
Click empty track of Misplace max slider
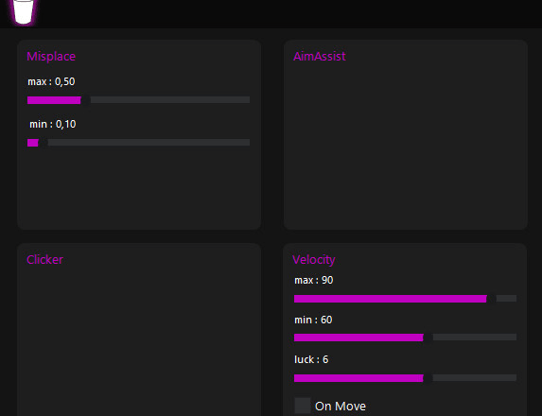[x=170, y=100]
